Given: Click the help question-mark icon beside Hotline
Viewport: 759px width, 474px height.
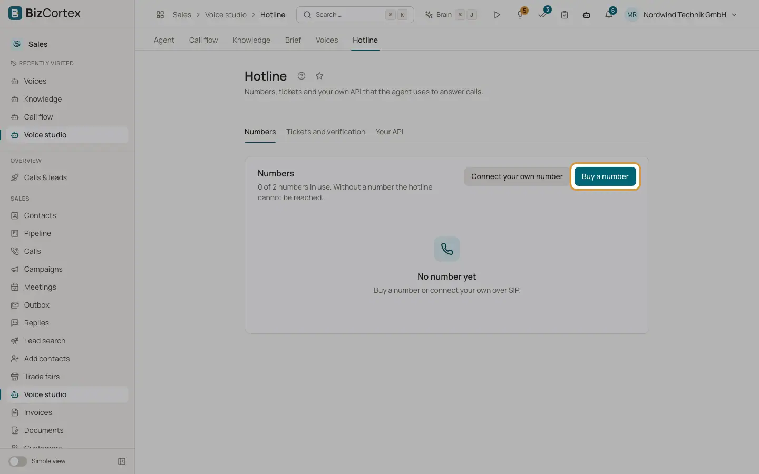Looking at the screenshot, I should (x=301, y=76).
